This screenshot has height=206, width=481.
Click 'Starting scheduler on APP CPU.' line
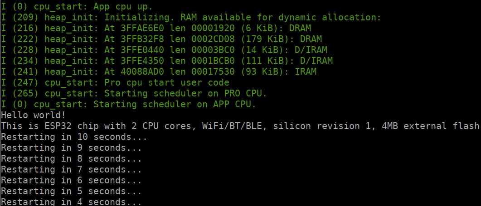click(x=128, y=105)
